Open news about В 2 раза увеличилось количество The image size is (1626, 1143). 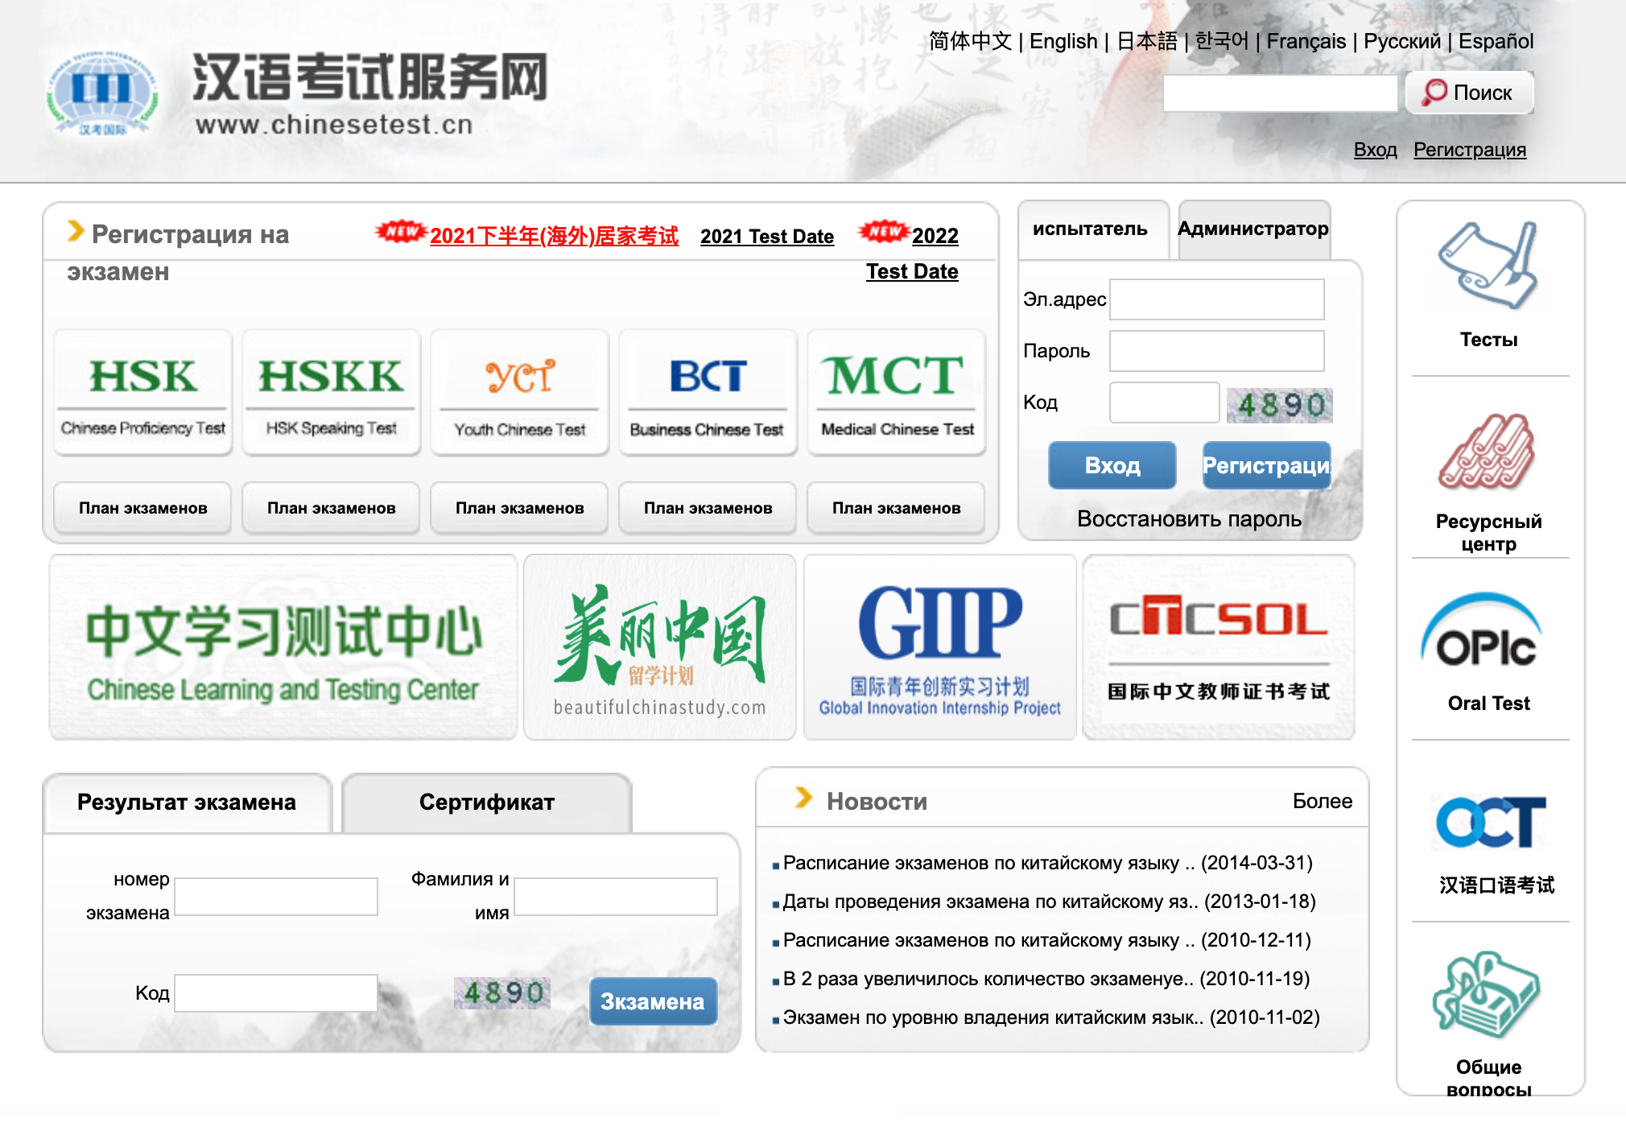click(1046, 979)
